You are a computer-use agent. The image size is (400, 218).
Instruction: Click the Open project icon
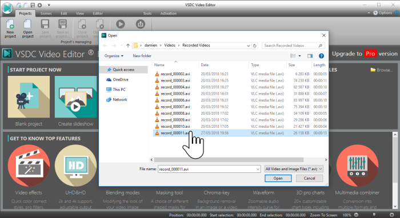pyautogui.click(x=27, y=25)
